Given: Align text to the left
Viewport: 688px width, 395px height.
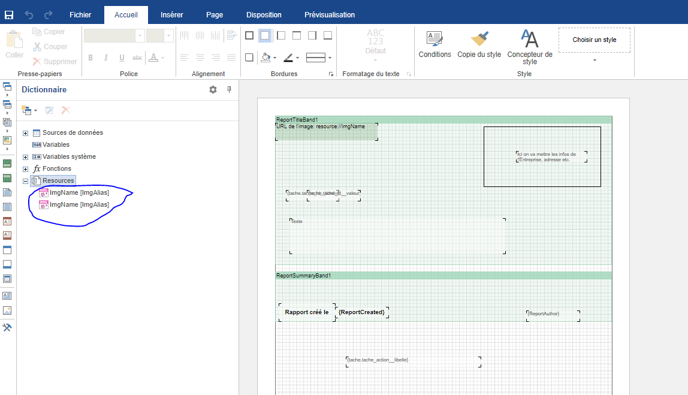Looking at the screenshot, I should 185,58.
